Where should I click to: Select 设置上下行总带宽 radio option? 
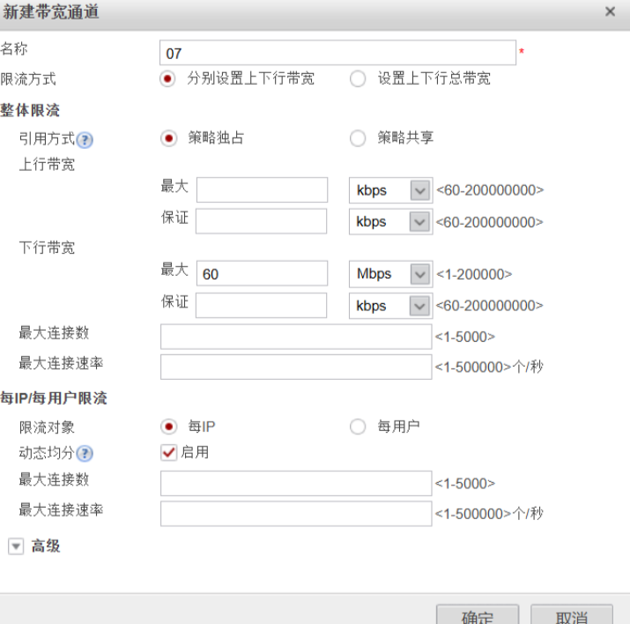click(x=358, y=78)
